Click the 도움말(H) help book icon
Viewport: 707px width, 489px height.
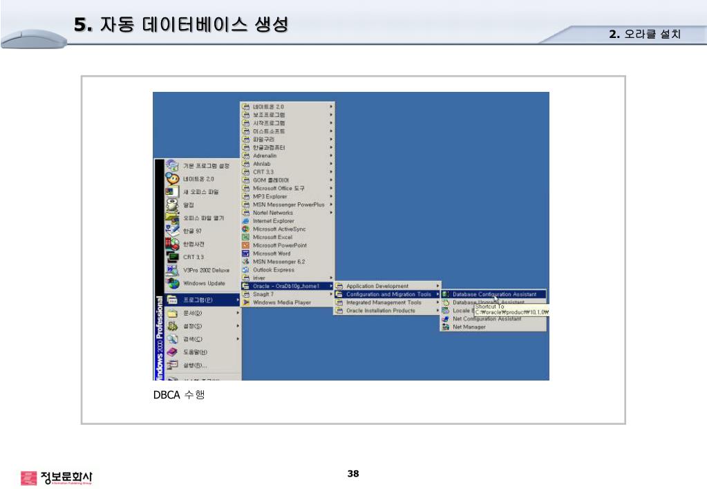[172, 352]
